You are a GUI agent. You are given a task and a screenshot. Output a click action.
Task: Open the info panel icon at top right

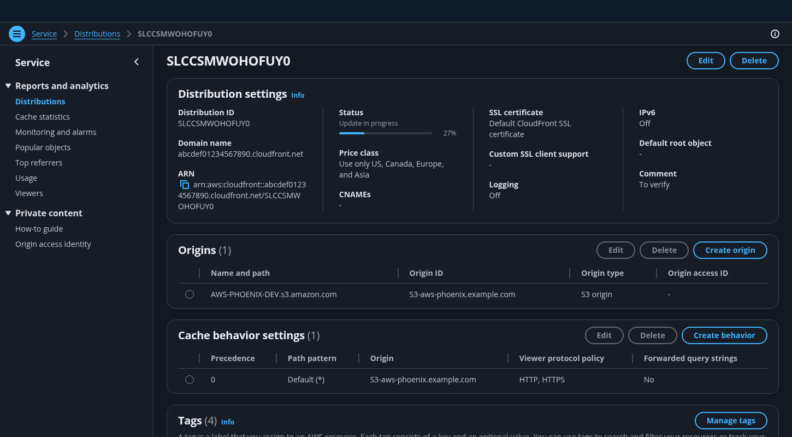(775, 34)
